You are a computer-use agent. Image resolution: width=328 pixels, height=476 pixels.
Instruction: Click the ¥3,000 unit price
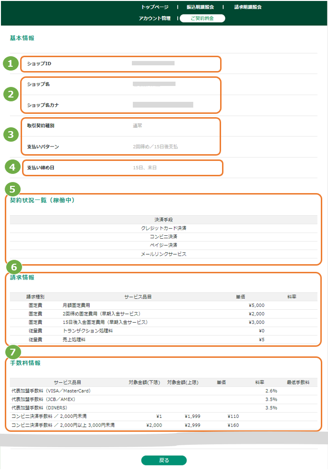pos(257,322)
